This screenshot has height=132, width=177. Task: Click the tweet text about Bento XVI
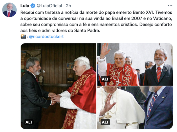point(96,21)
